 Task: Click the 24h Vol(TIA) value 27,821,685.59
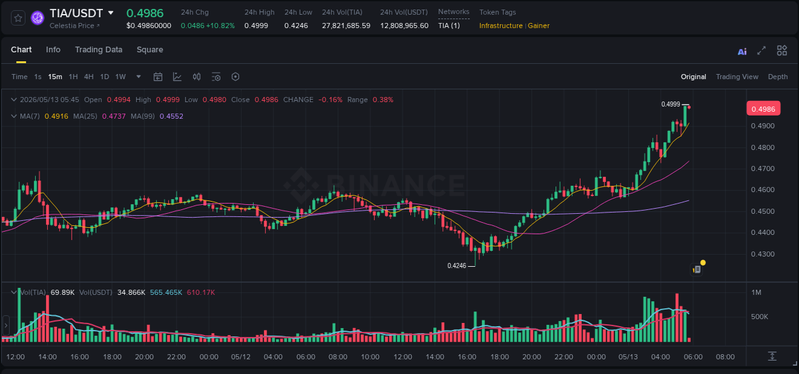click(346, 26)
